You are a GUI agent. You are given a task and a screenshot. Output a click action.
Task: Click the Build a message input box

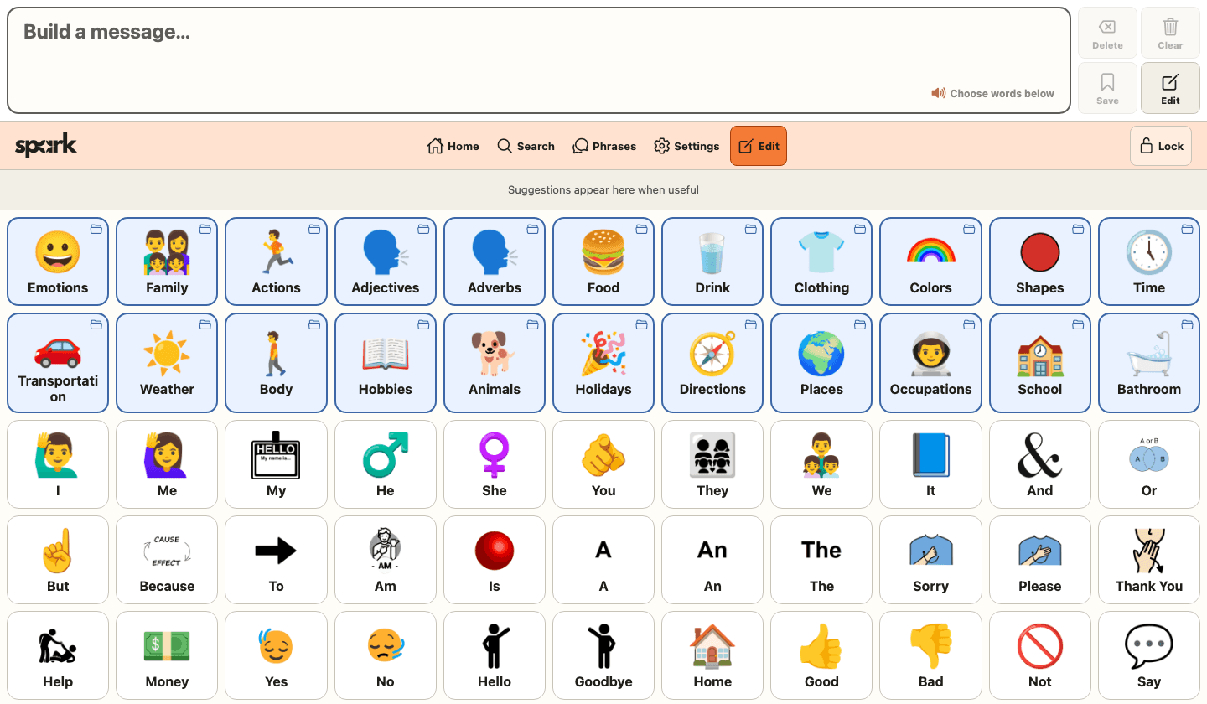click(539, 60)
